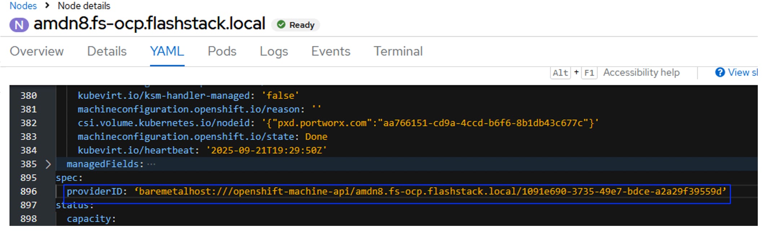
Task: Click the F1 key badge
Action: (589, 73)
